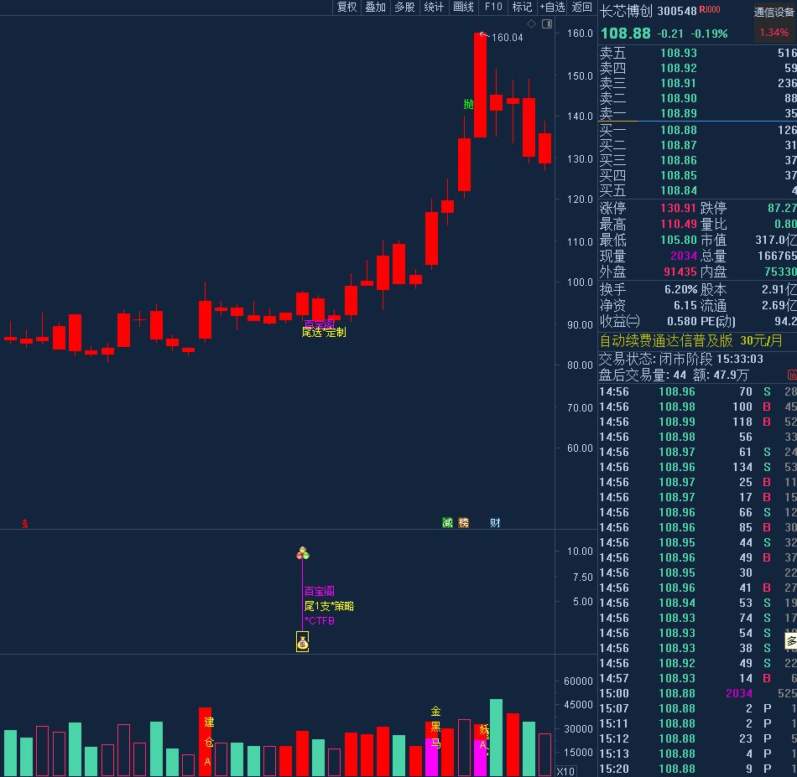Toggle the 标记 mark option
The height and width of the screenshot is (777, 797).
pos(522,8)
